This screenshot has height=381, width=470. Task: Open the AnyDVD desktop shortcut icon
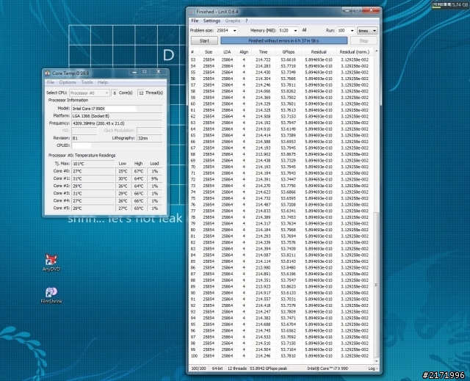click(x=51, y=263)
